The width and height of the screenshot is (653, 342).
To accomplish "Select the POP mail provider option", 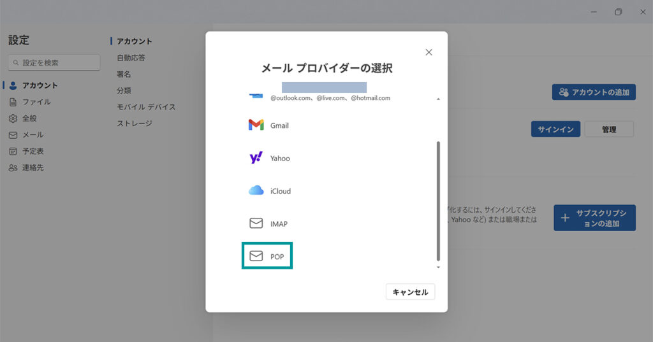I will click(x=267, y=256).
